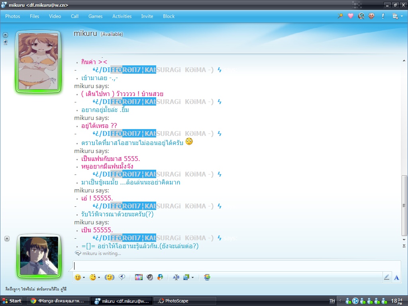Click the scroll up arrow in chat
The image size is (408, 306).
click(404, 61)
